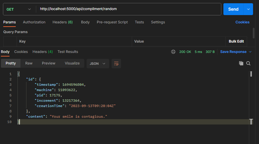Click the Key column header
This screenshot has width=259, height=144.
tap(22, 41)
